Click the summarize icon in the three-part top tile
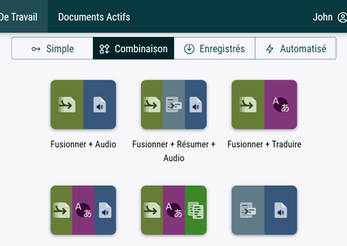 coord(173,104)
